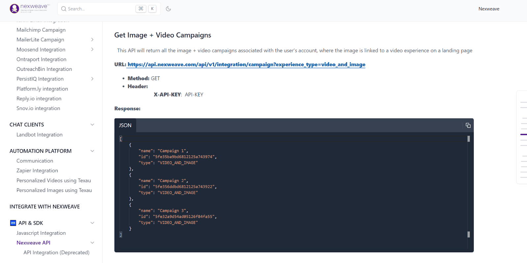Click the API campaign URL link
The height and width of the screenshot is (263, 527).
(x=246, y=65)
